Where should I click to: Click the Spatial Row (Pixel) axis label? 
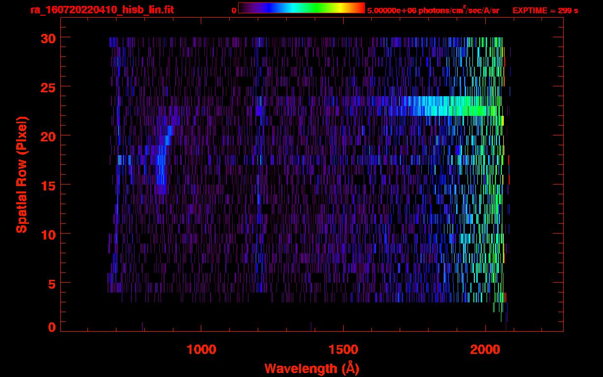click(22, 175)
